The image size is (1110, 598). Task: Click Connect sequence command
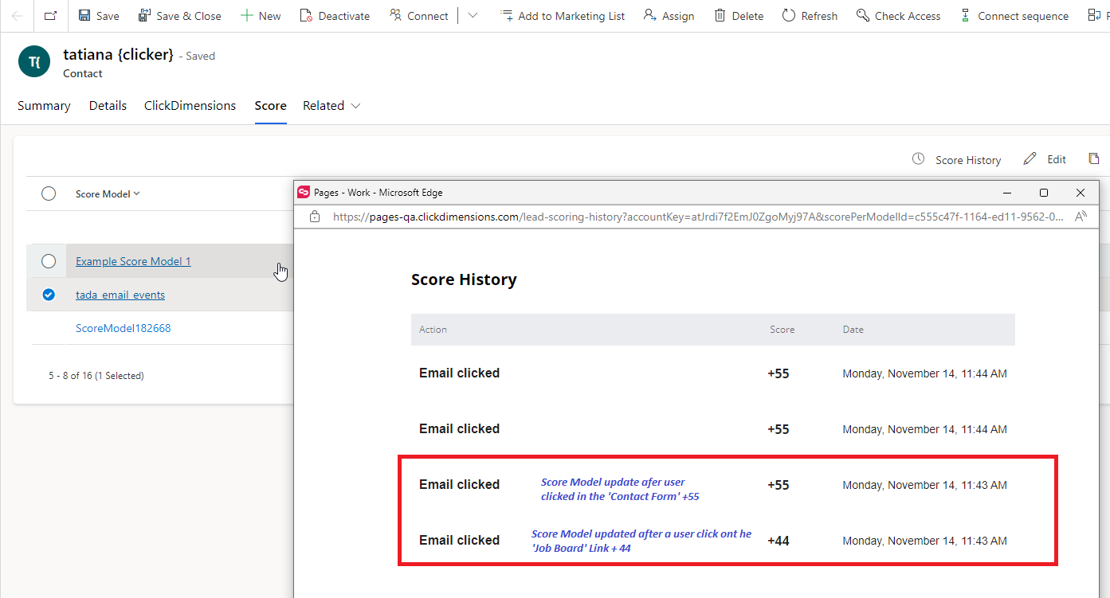pos(1014,16)
